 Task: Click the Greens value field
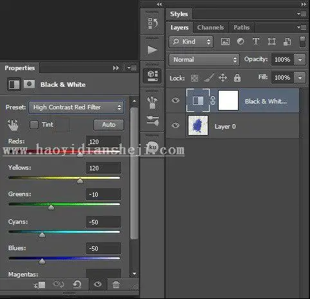coord(104,194)
